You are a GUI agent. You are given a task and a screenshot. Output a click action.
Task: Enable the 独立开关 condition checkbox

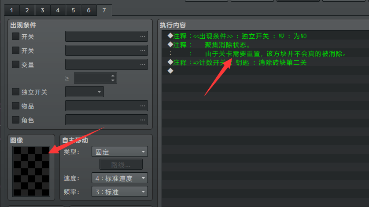click(x=15, y=92)
